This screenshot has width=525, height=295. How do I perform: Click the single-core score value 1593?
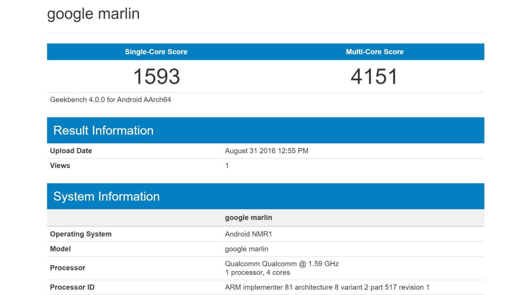(x=156, y=77)
